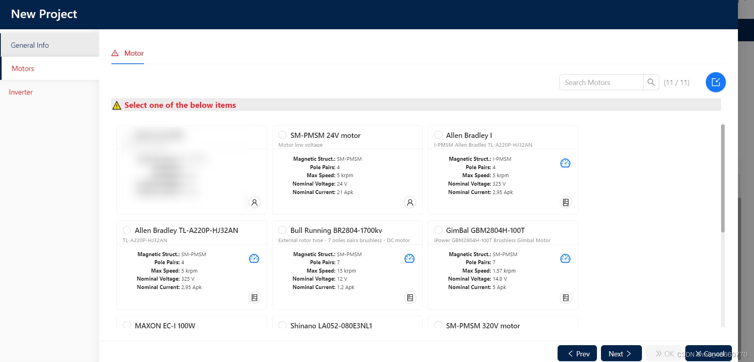Click warning icon beside 'Select one of the below items'
This screenshot has width=754, height=362.
pyautogui.click(x=116, y=105)
